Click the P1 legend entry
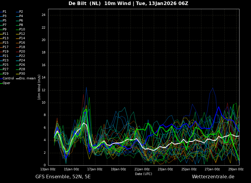This screenshot has width=251, height=183. tap(3, 12)
